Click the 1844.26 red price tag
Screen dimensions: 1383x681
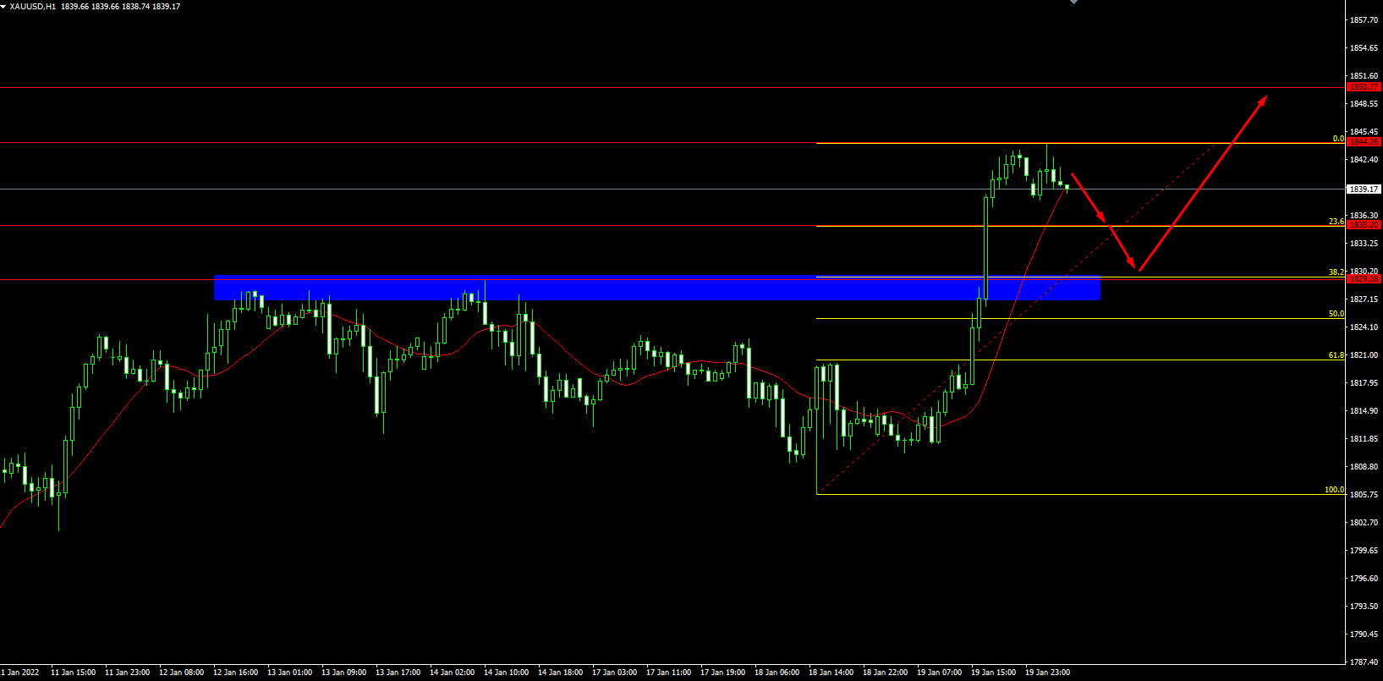click(x=1364, y=142)
